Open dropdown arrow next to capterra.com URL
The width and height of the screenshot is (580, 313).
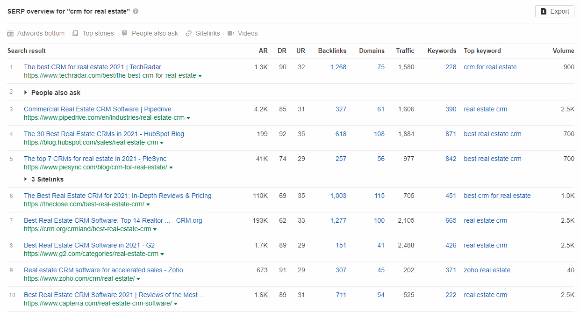176,304
